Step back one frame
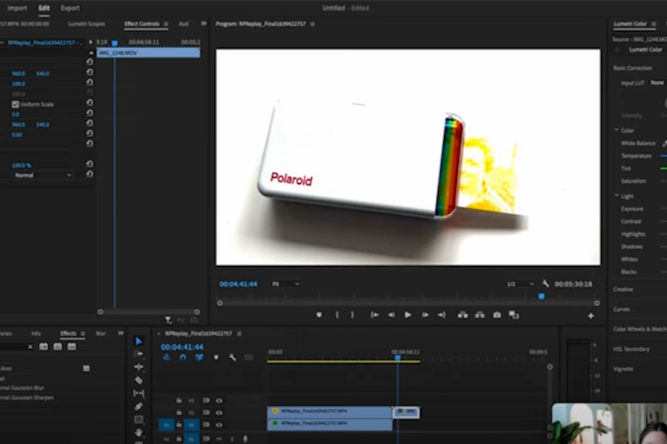This screenshot has height=444, width=667. point(391,315)
